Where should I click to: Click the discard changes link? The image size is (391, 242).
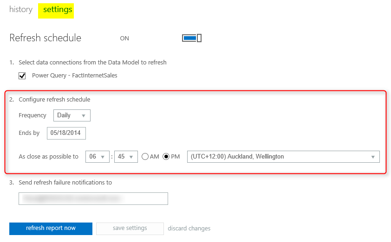pos(189,229)
